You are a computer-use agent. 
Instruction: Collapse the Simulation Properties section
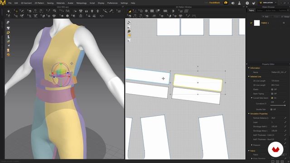pyautogui.click(x=249, y=114)
